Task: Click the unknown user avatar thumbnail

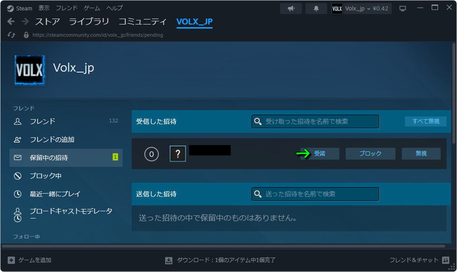Action: [178, 154]
